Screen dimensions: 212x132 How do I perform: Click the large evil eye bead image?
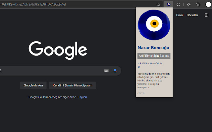[154, 25]
